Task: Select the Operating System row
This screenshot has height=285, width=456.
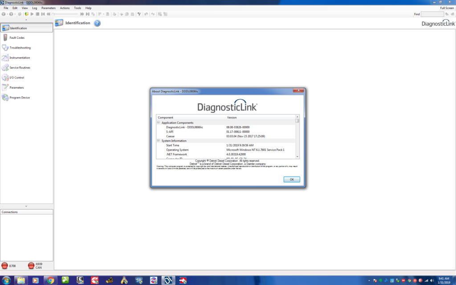Action: pyautogui.click(x=226, y=150)
